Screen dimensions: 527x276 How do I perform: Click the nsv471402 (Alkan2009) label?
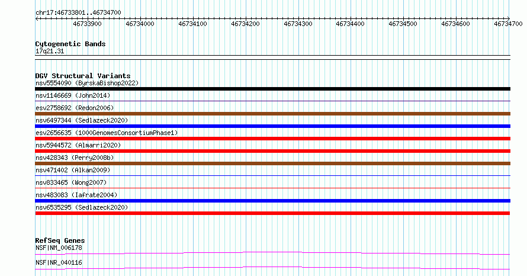point(73,170)
